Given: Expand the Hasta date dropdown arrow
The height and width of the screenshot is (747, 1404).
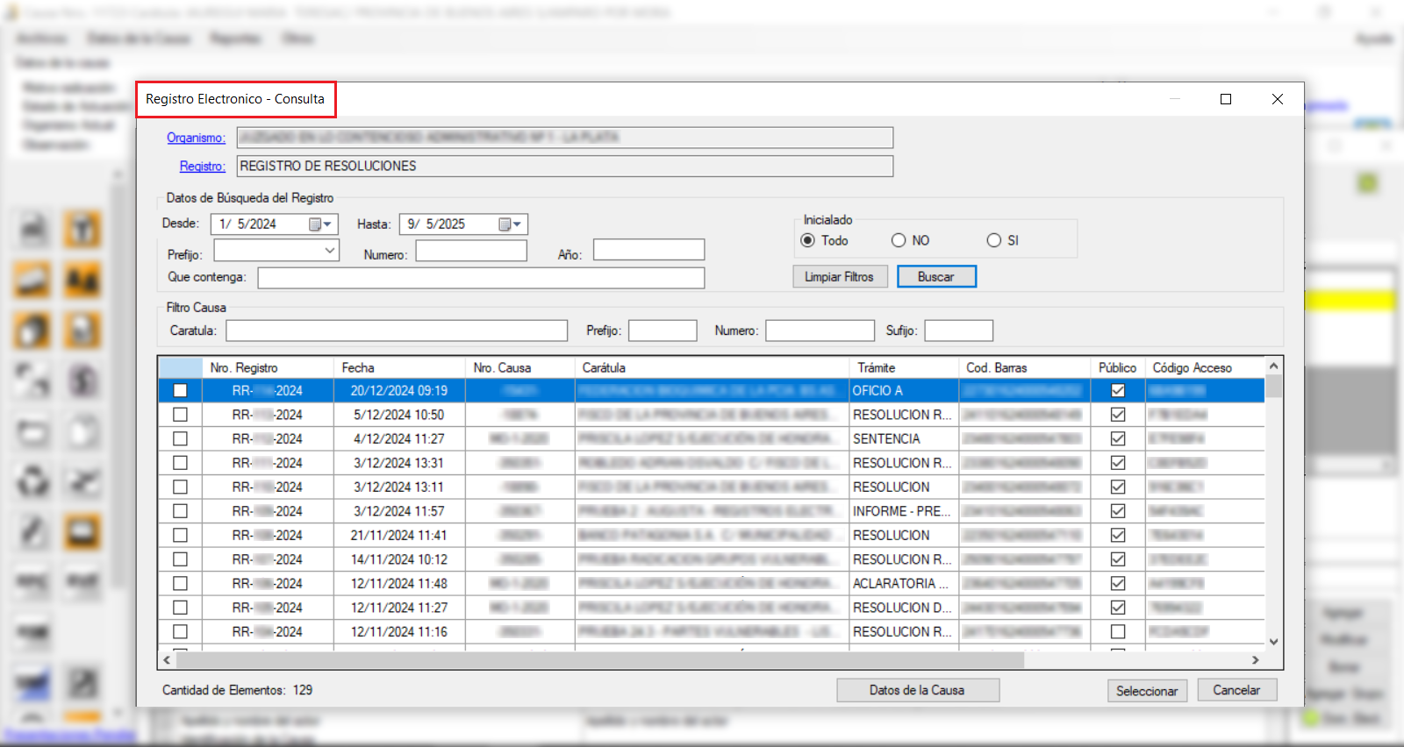Looking at the screenshot, I should coord(518,224).
